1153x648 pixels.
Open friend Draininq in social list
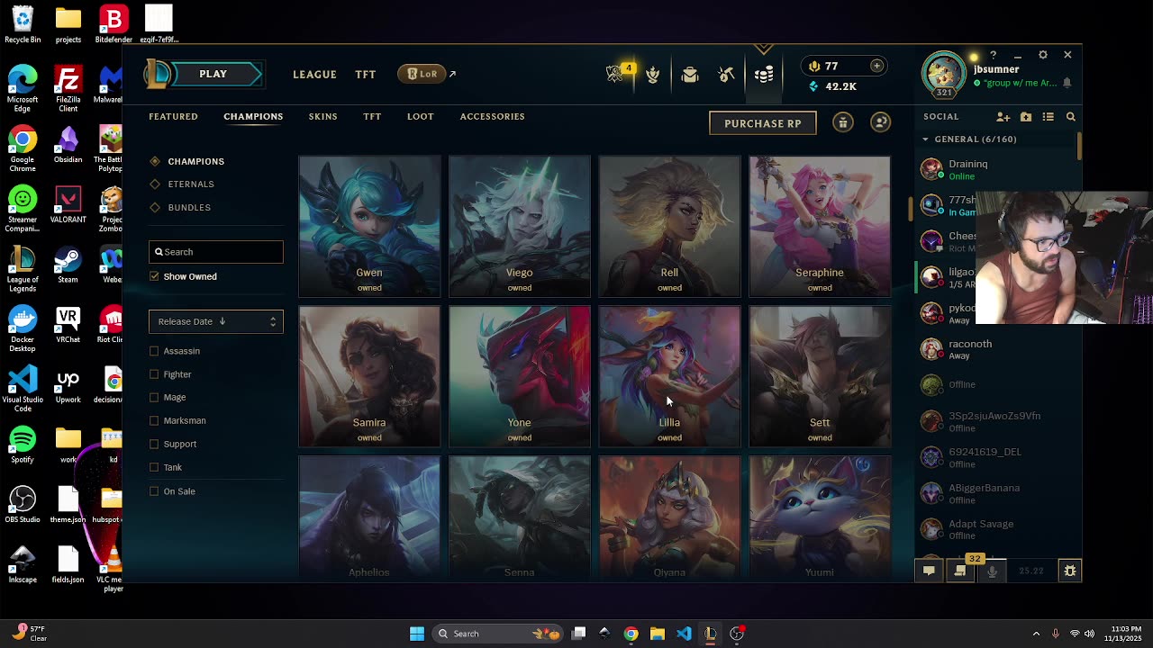pos(995,169)
